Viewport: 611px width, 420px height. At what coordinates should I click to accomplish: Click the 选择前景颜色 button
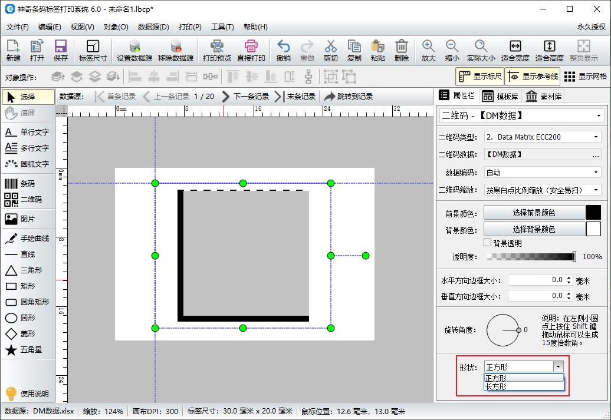click(x=534, y=213)
